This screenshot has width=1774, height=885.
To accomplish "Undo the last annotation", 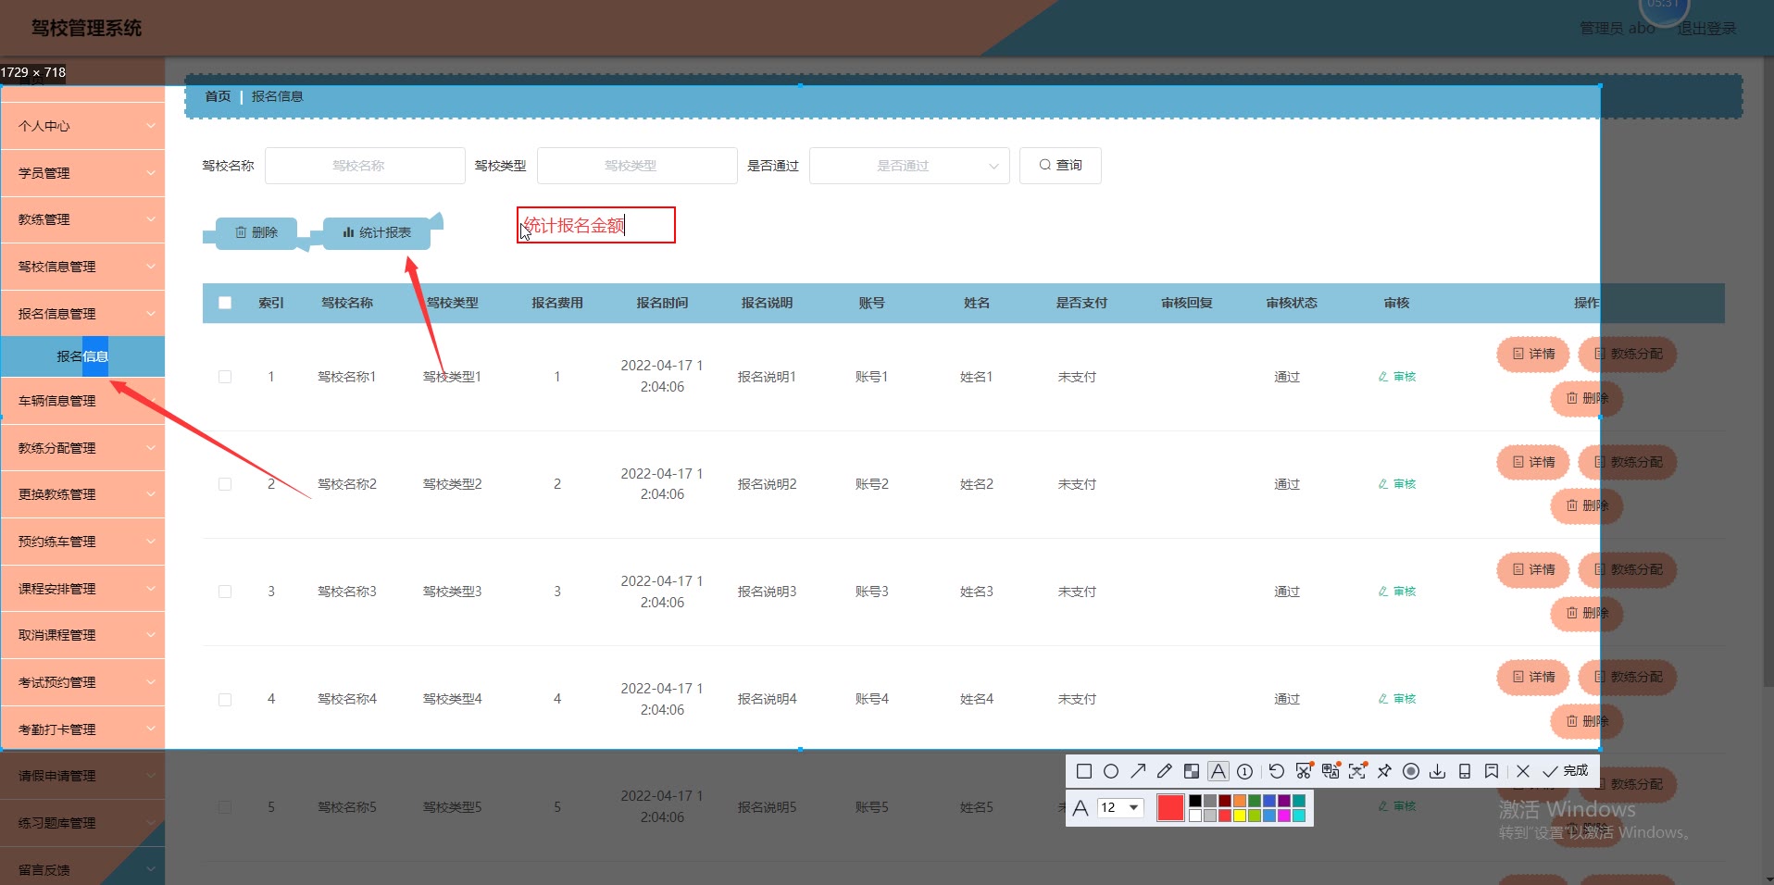I will (1277, 771).
